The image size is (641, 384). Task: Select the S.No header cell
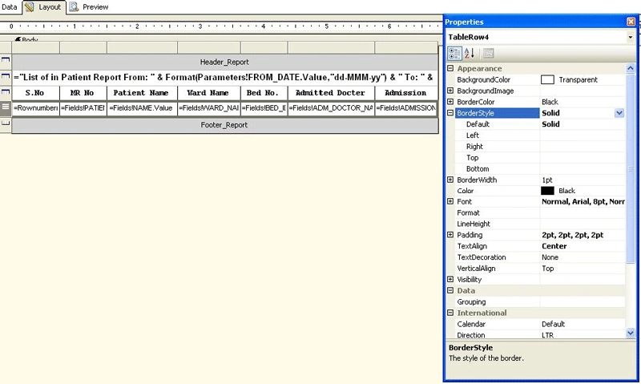coord(35,93)
